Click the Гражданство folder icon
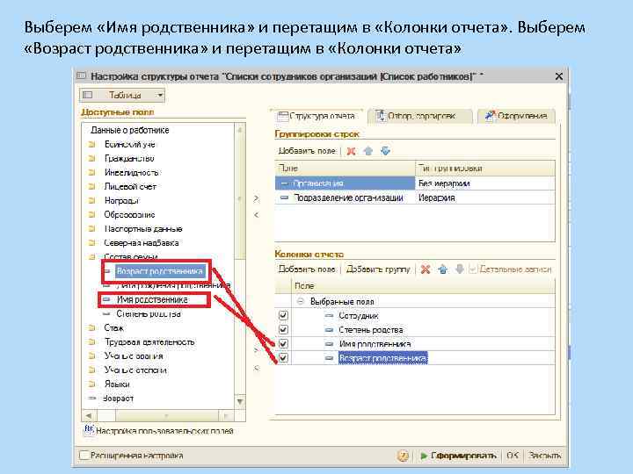Viewport: 633px width, 474px height. [x=92, y=158]
